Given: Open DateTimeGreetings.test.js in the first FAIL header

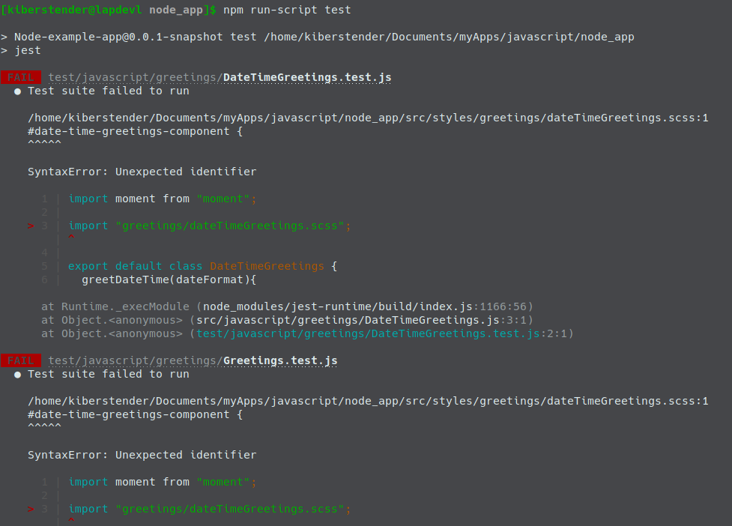Looking at the screenshot, I should [x=307, y=77].
